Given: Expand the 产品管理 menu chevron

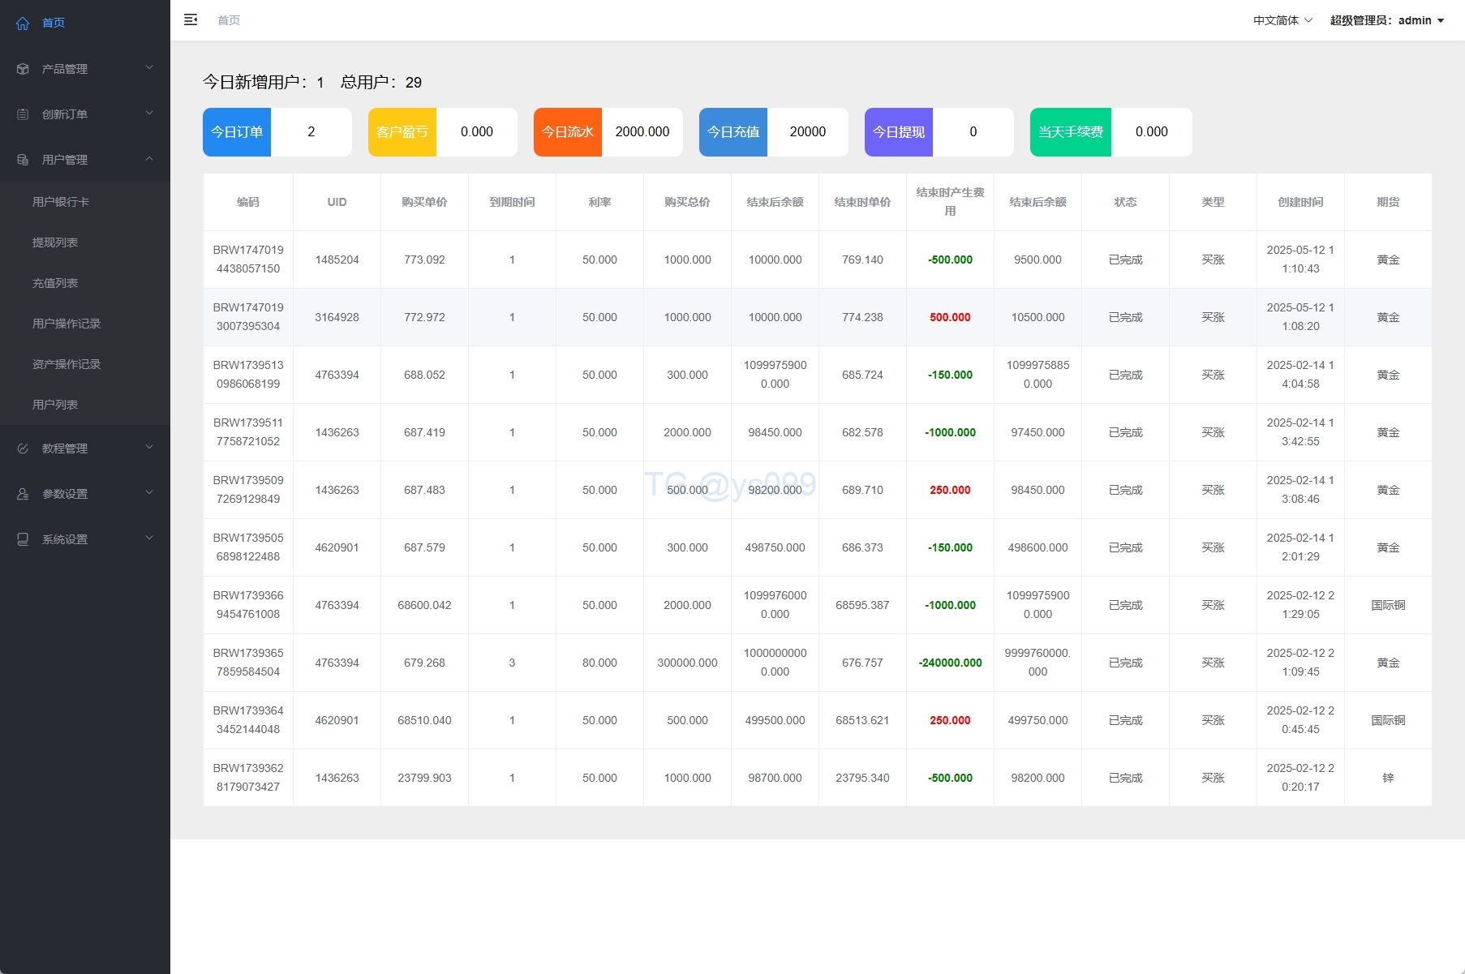Looking at the screenshot, I should (149, 68).
